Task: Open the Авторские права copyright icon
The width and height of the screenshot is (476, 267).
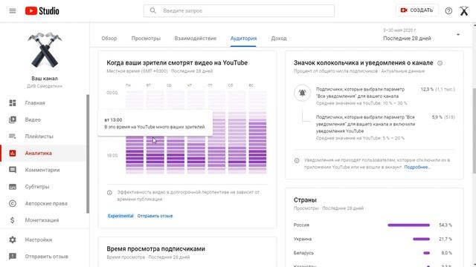Action: point(13,203)
